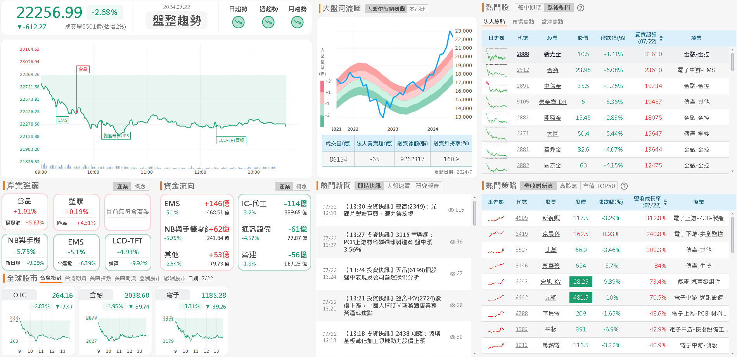Screen dimensions: 737x357
Task: Click the 食品 marker on intraday chart
Action: [83, 69]
